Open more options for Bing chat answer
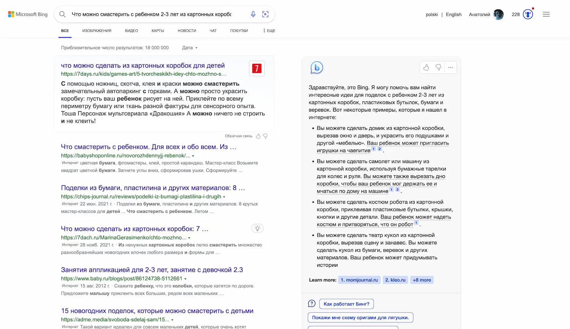 (x=451, y=67)
